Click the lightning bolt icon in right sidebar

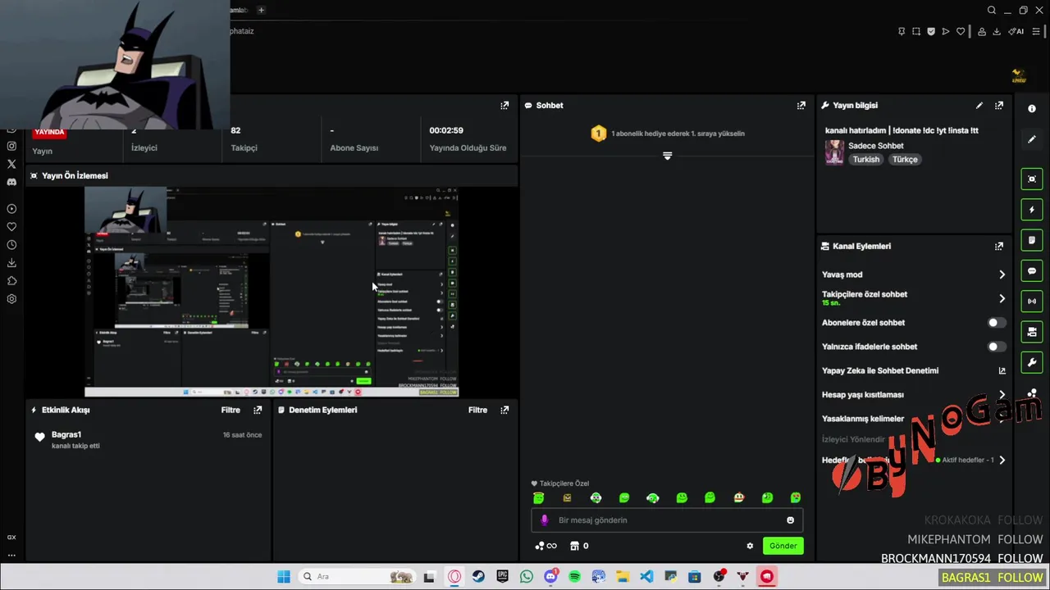coord(1032,210)
